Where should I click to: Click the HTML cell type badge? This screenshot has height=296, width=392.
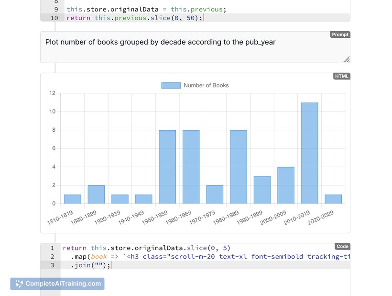point(341,76)
